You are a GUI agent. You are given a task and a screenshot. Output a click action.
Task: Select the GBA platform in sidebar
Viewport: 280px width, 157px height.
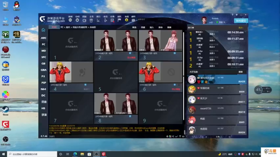pyautogui.click(x=43, y=70)
